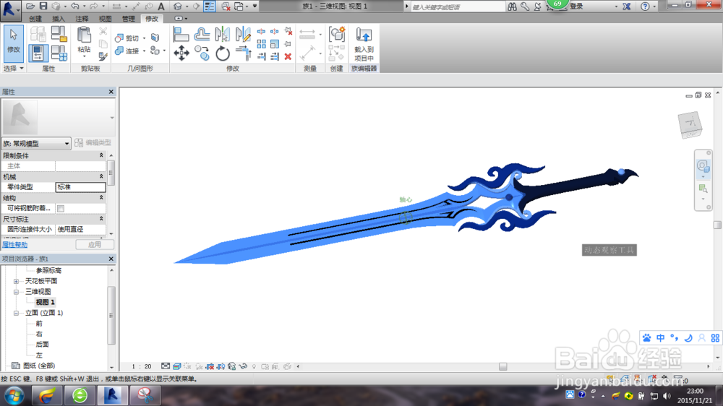Collapse the 结构 properties group
This screenshot has height=406, width=723.
(101, 198)
